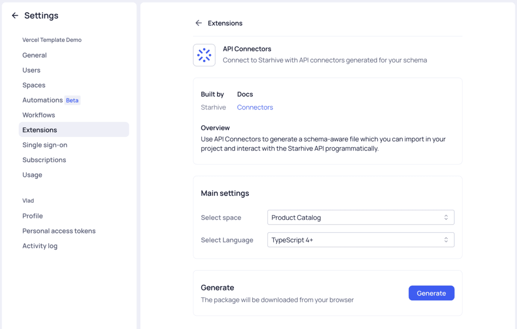Open the Connectors docs link

[x=255, y=107]
